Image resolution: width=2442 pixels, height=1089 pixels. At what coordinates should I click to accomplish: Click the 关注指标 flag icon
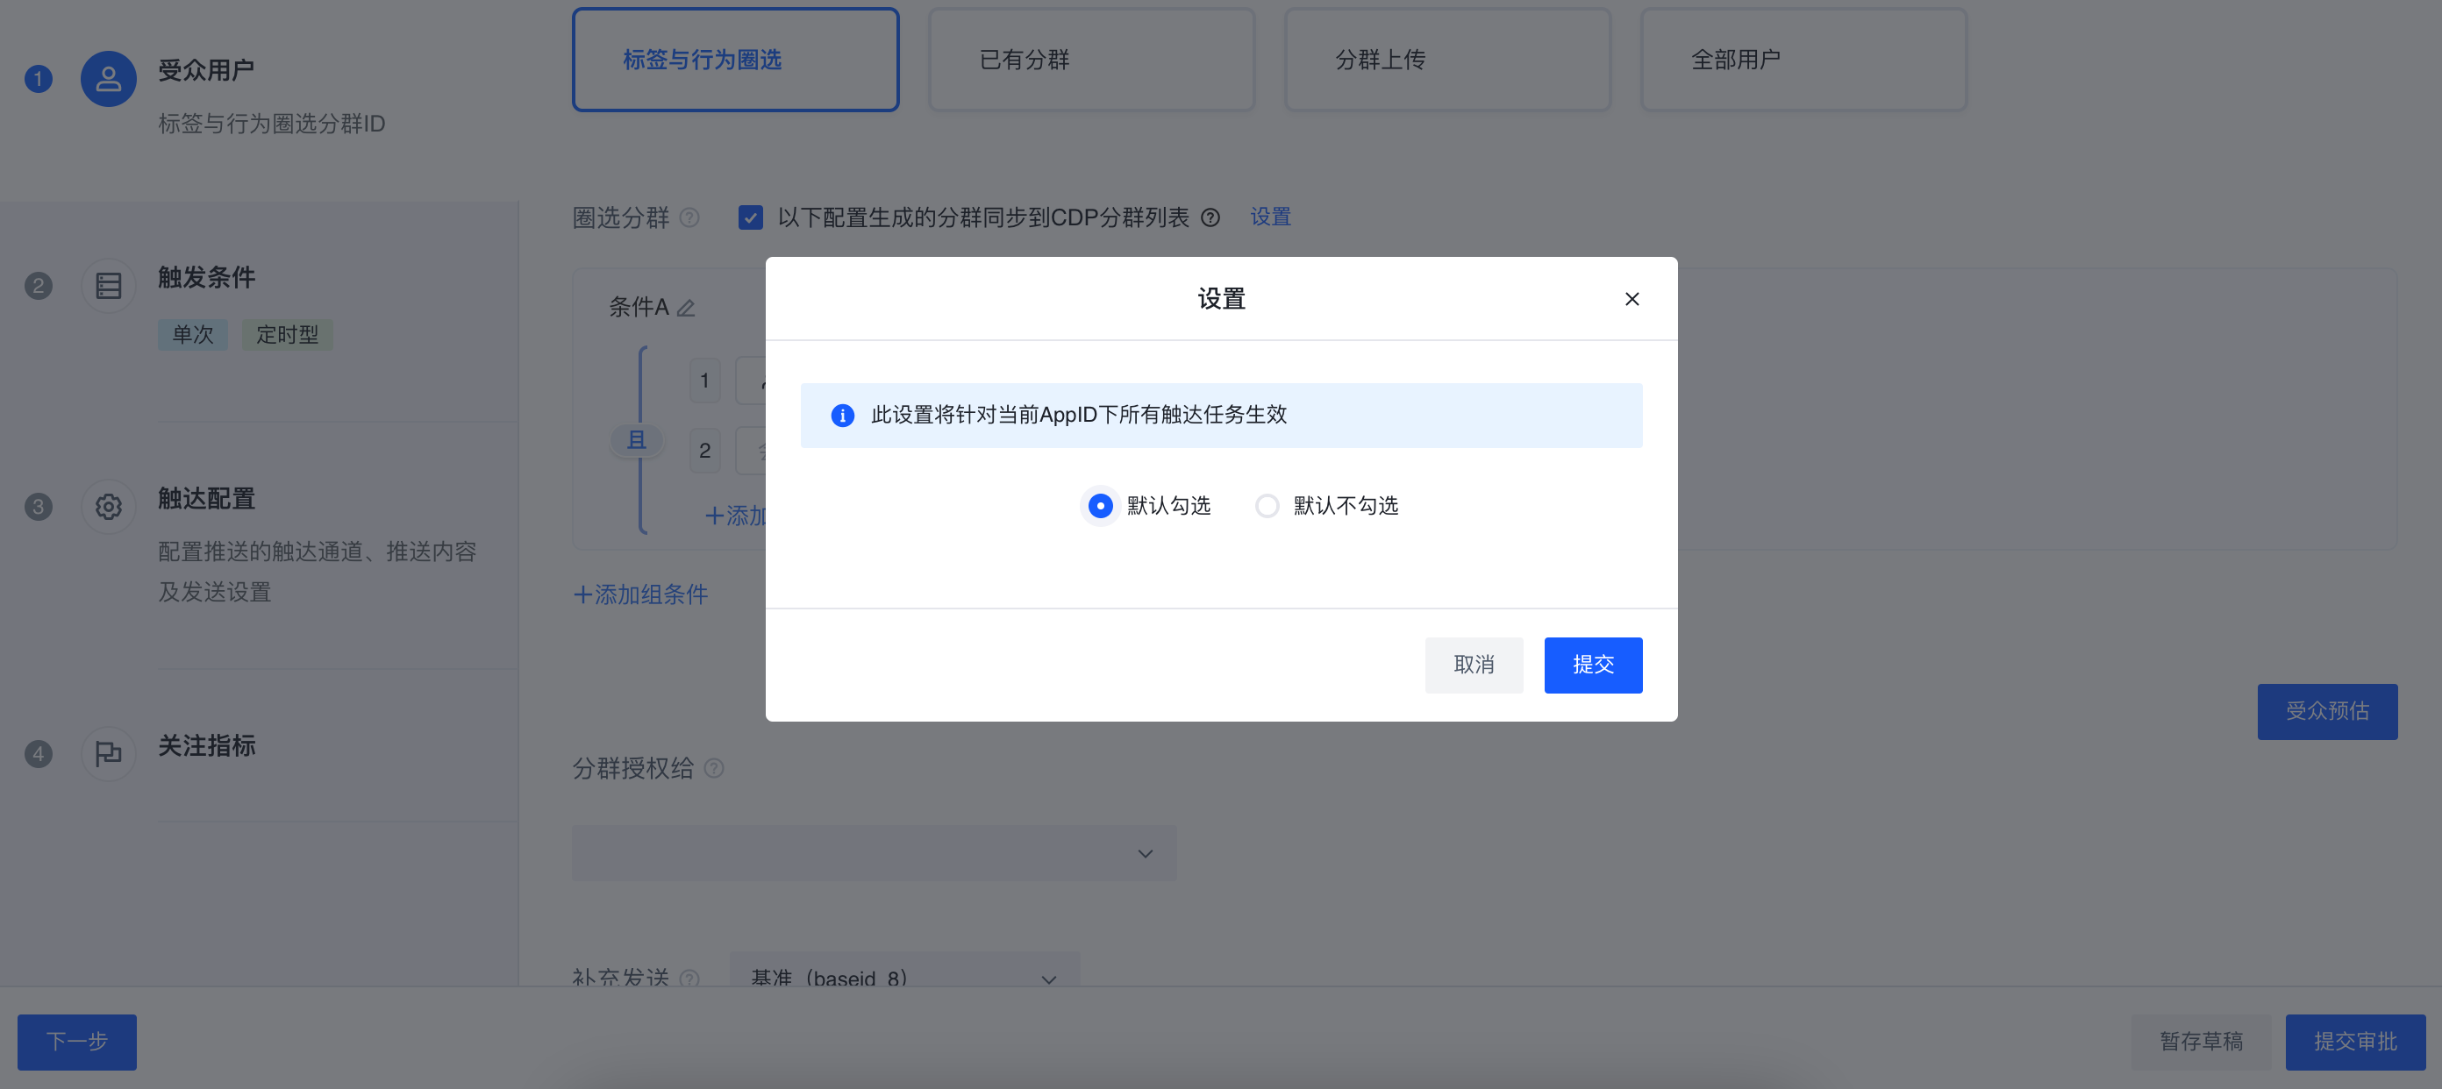(108, 753)
